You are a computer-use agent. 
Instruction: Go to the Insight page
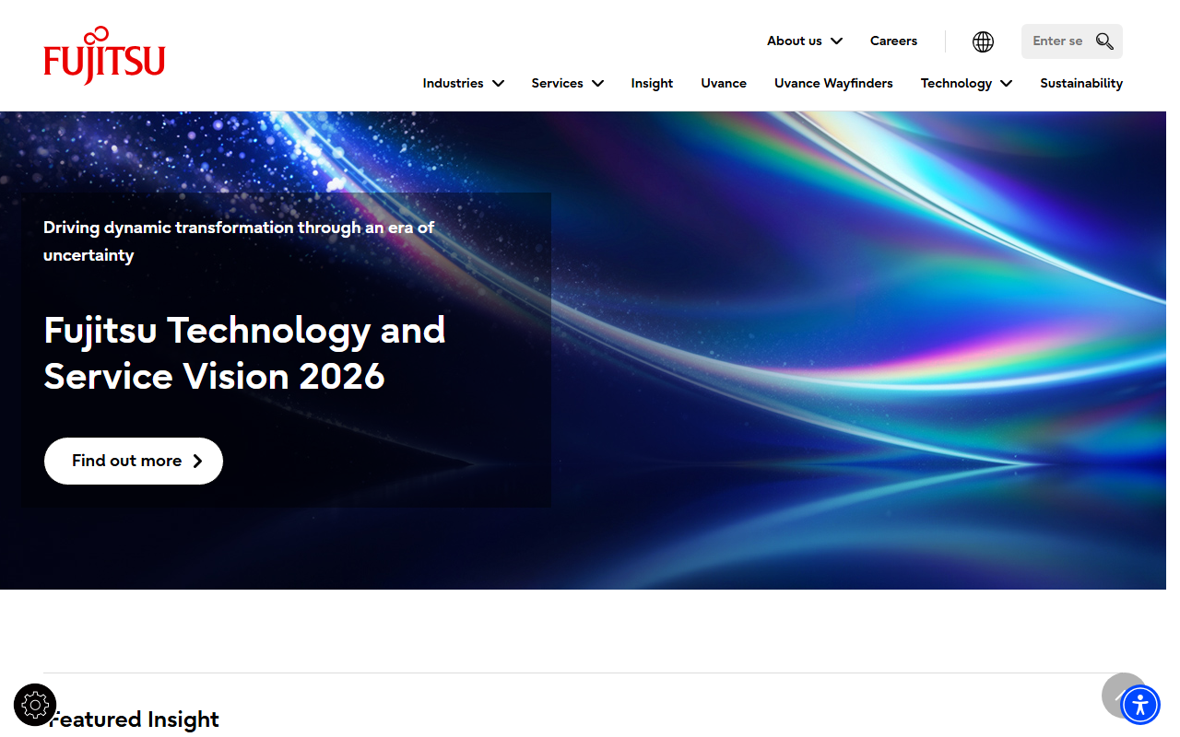pos(652,83)
